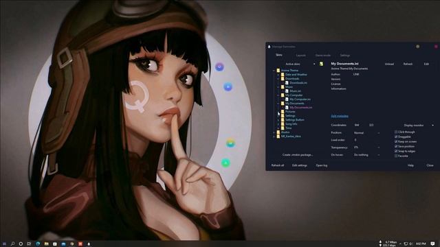Click the NR_Kanban_Akira folder icon

[278, 136]
